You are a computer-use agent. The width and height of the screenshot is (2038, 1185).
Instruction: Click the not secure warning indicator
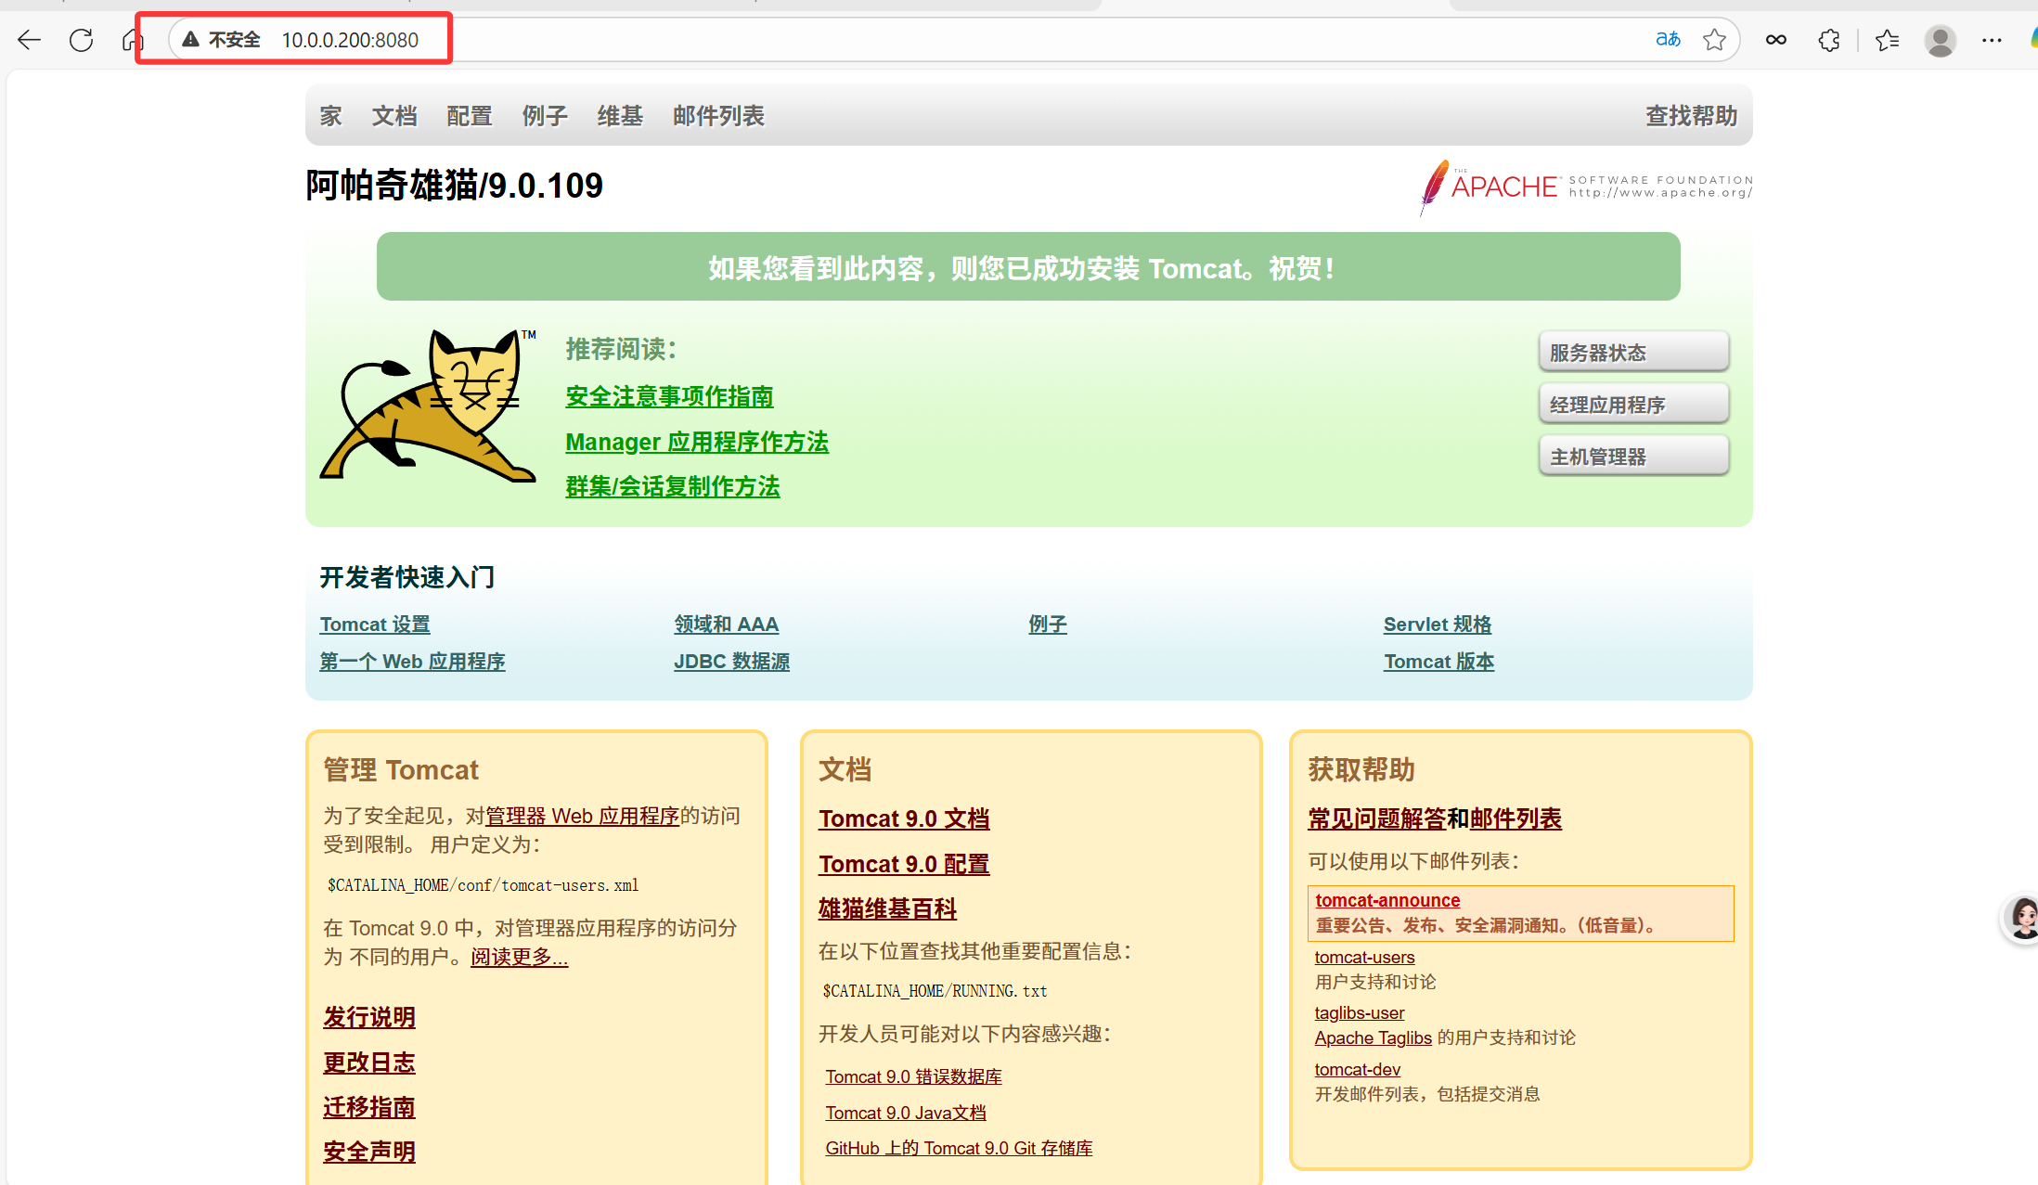pyautogui.click(x=222, y=40)
